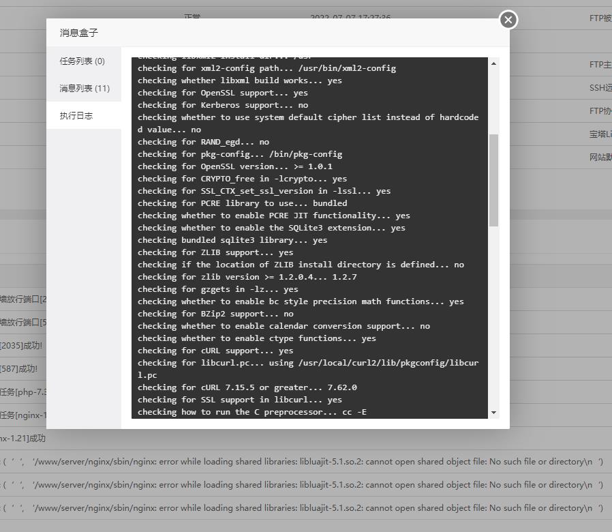Click background row text '[2035]成功!'
This screenshot has width=612, height=532.
click(x=21, y=346)
